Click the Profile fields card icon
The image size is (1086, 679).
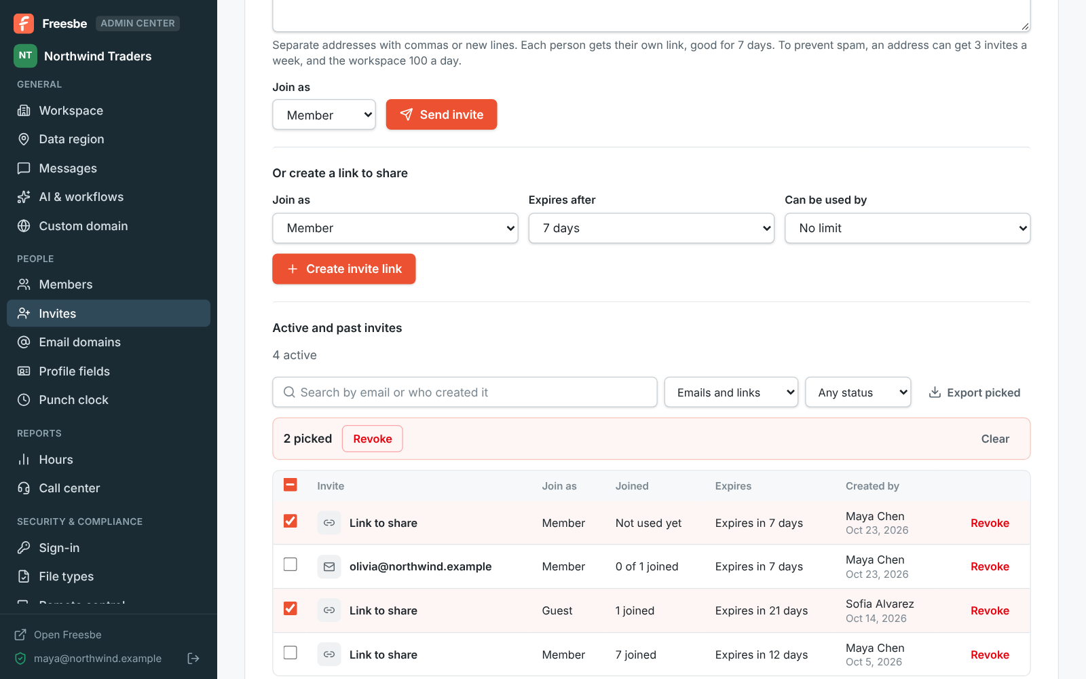(24, 371)
